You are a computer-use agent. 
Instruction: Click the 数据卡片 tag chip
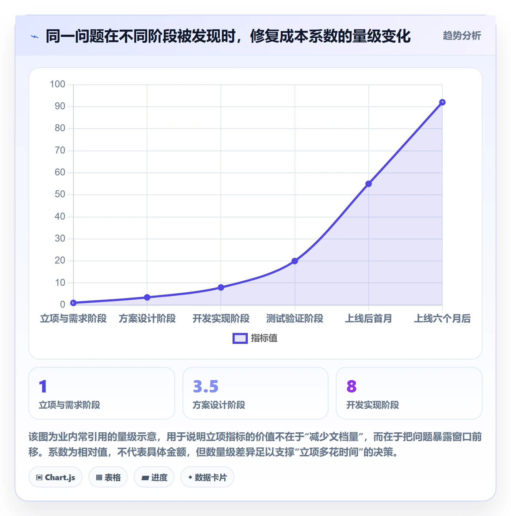tap(207, 477)
